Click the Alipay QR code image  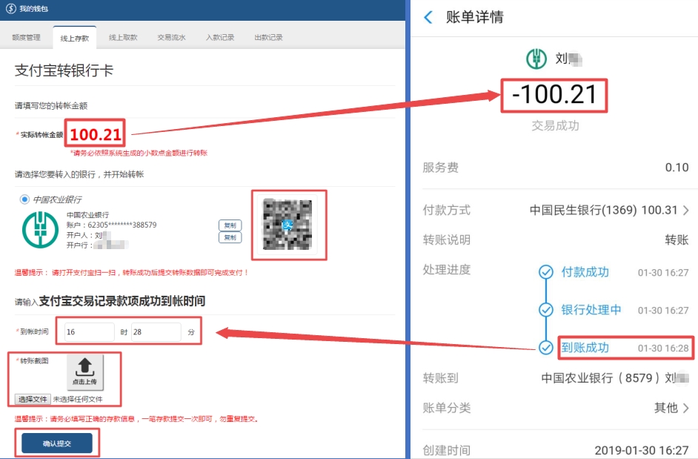[x=288, y=225]
